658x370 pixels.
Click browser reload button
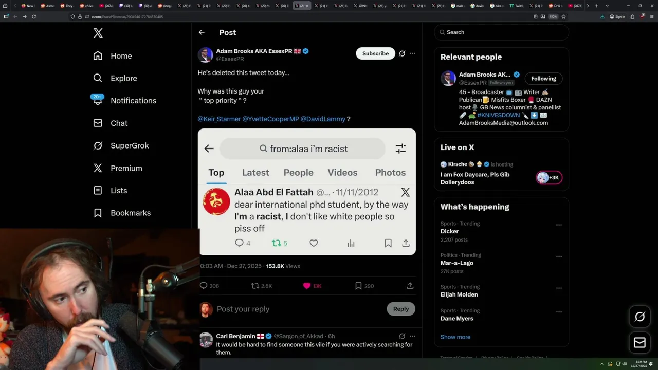(34, 16)
